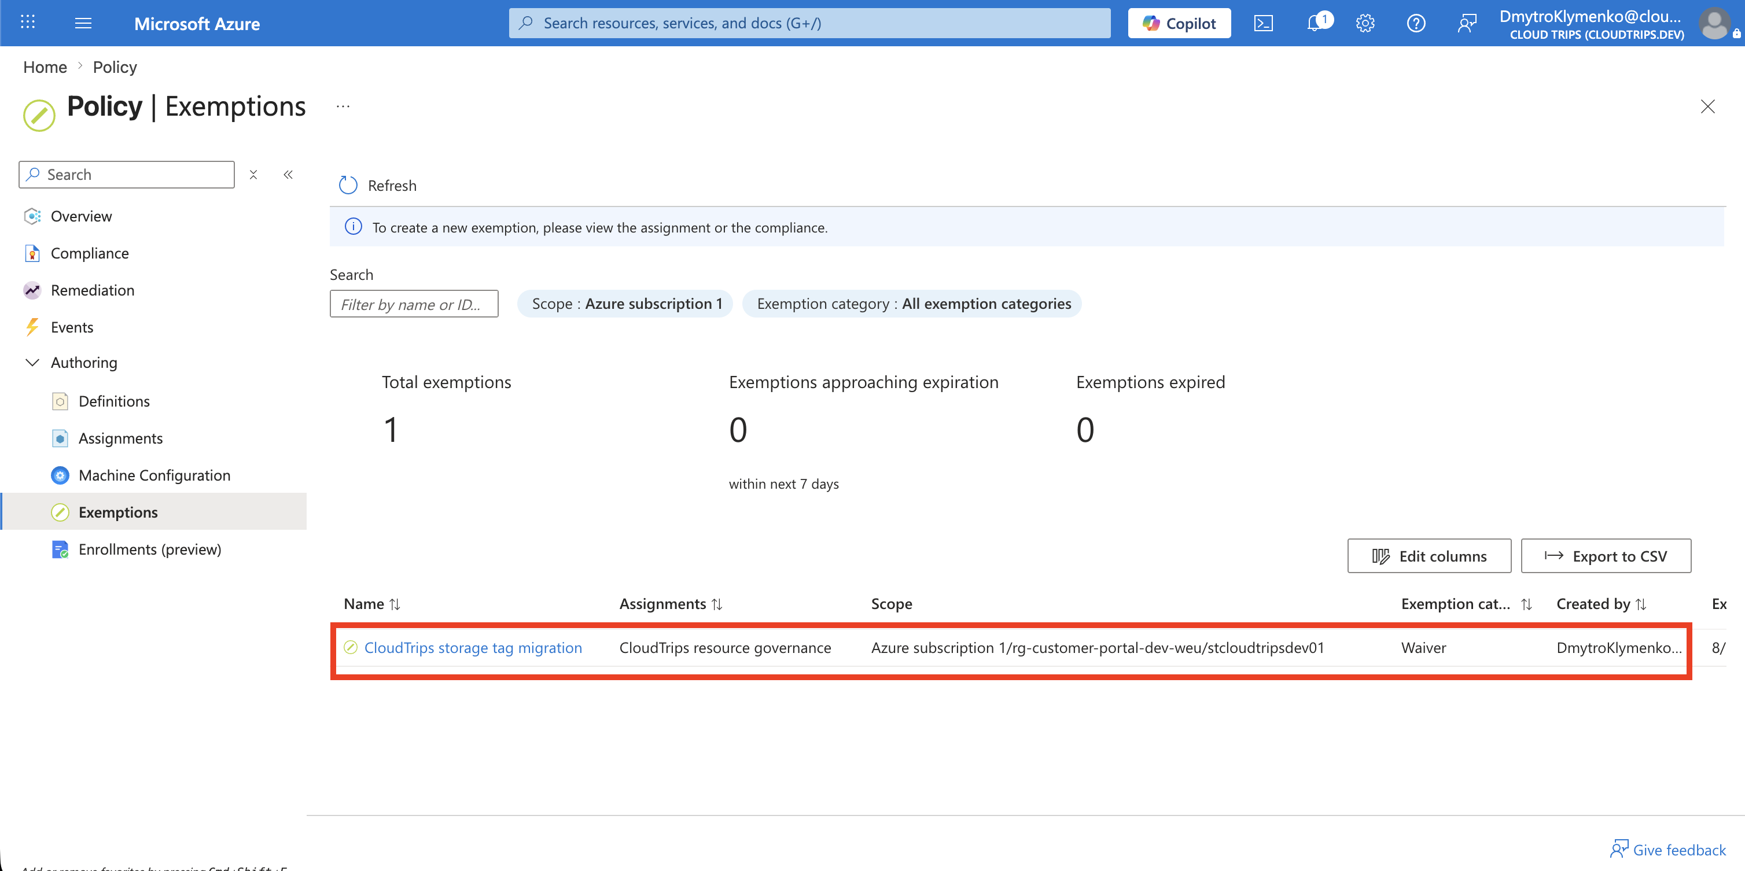The height and width of the screenshot is (871, 1745).
Task: Export the list to CSV
Action: [1606, 556]
